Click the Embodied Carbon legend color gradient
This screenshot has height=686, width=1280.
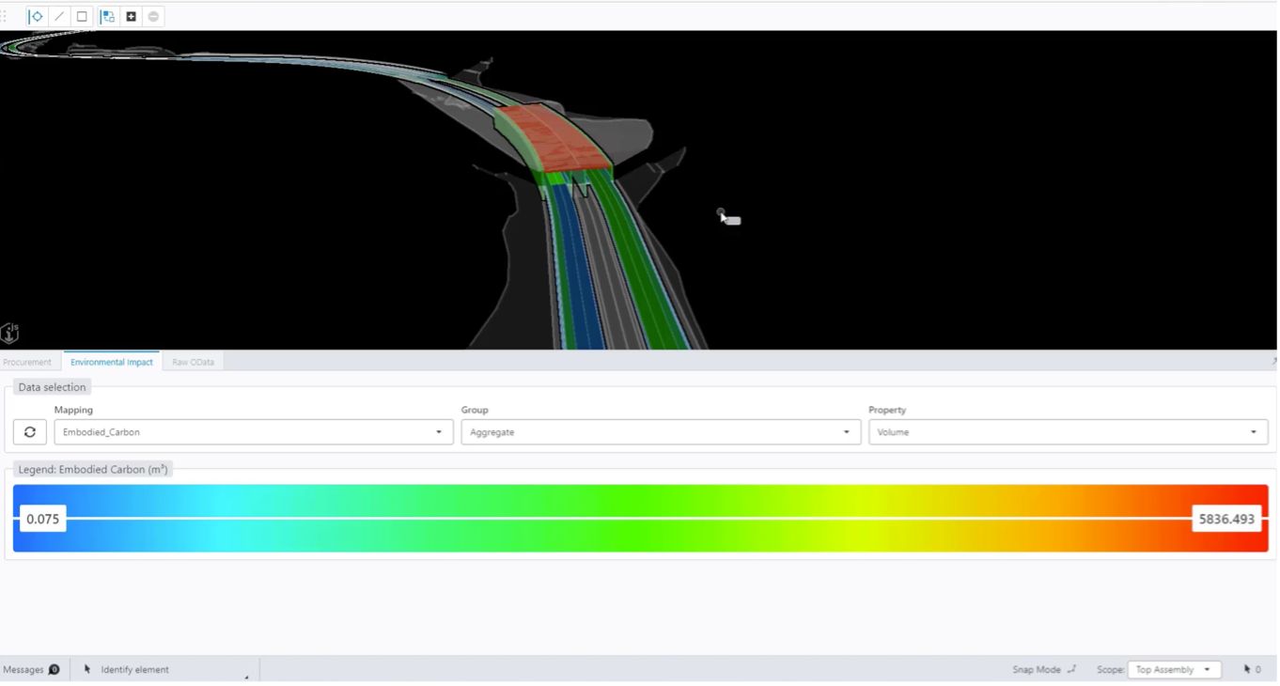tap(639, 518)
